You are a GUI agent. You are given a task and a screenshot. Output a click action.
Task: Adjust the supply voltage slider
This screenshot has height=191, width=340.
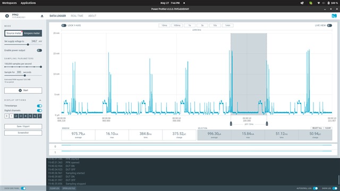coord(28,45)
